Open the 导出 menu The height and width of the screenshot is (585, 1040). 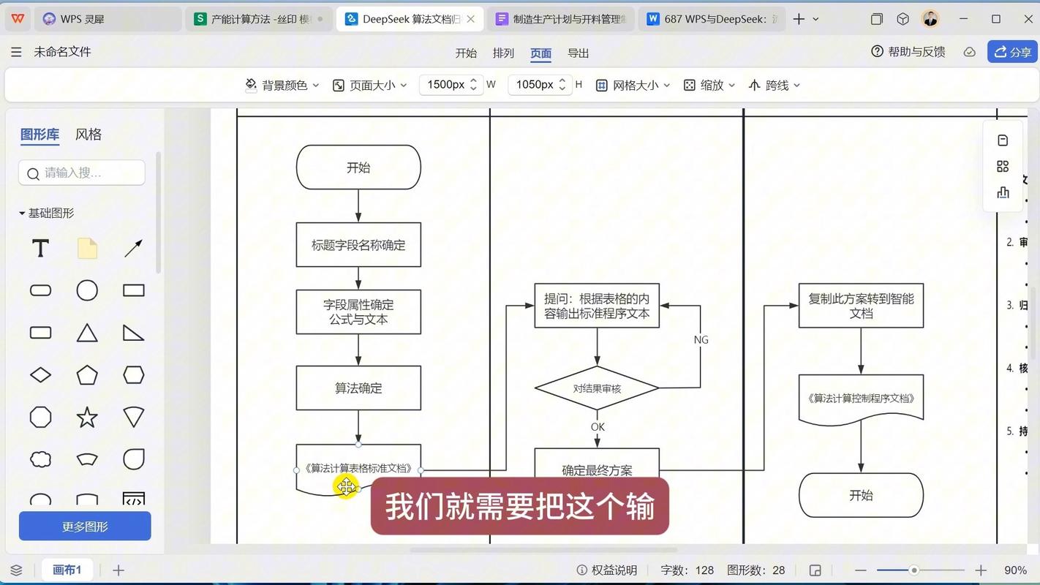578,52
